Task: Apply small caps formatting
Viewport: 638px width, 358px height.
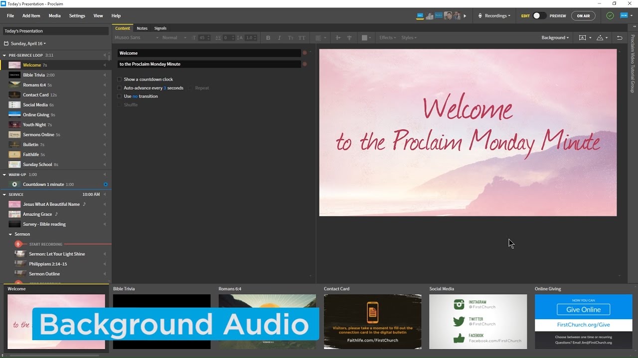Action: click(x=291, y=38)
